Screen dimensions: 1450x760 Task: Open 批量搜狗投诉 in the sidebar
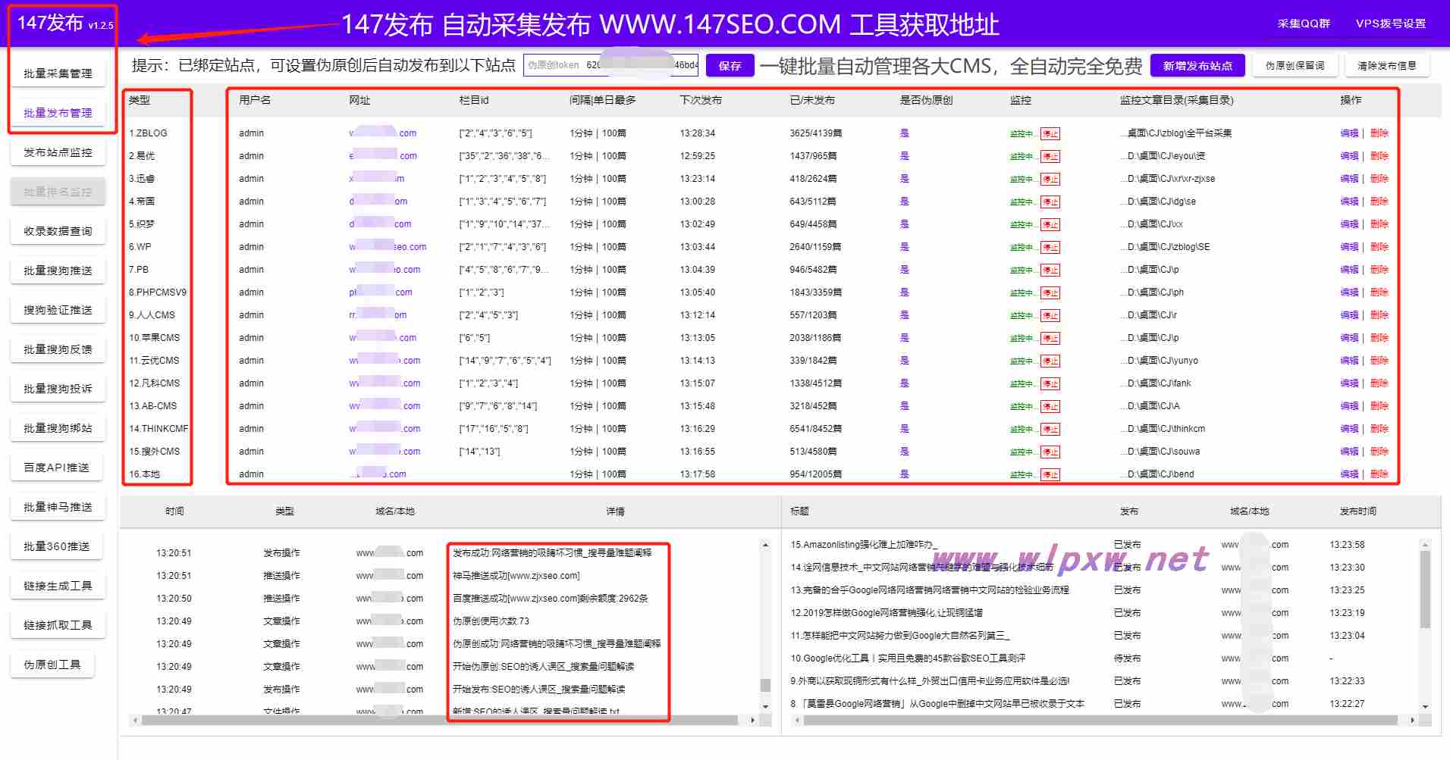click(x=58, y=389)
